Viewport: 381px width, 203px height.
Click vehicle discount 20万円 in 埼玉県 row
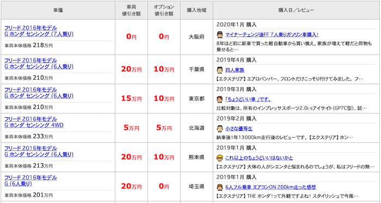(132, 187)
